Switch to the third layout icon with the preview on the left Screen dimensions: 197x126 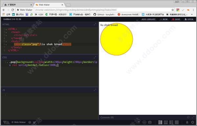click(171, 122)
